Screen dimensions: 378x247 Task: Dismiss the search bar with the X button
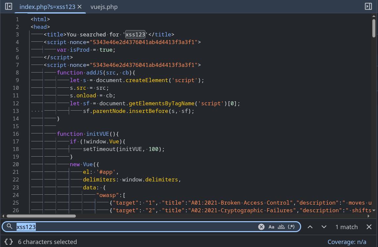click(x=369, y=226)
